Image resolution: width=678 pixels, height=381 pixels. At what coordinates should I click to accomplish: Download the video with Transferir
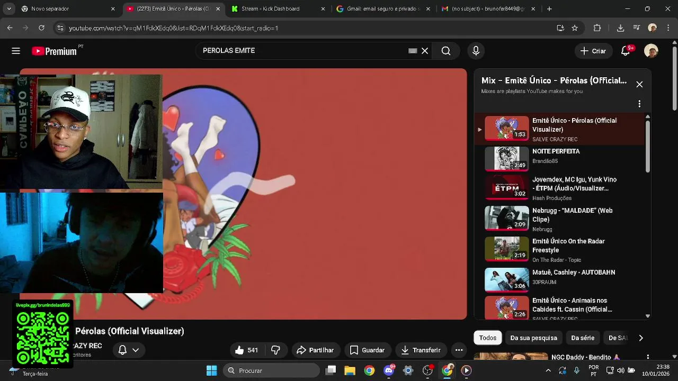pyautogui.click(x=421, y=350)
